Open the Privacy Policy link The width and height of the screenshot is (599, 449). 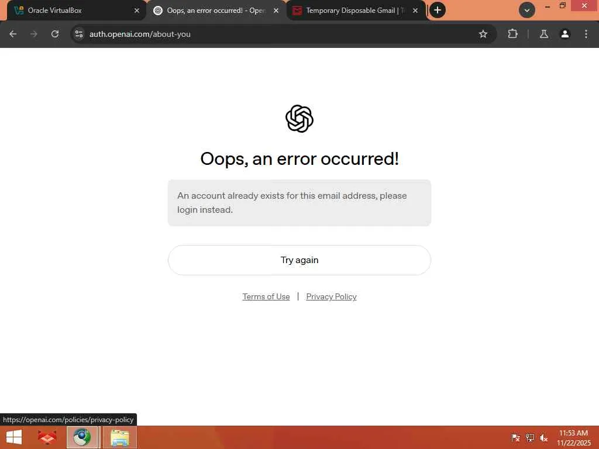coord(331,296)
